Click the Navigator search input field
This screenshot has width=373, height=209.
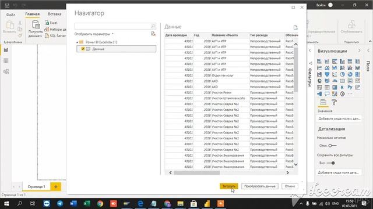pos(115,26)
